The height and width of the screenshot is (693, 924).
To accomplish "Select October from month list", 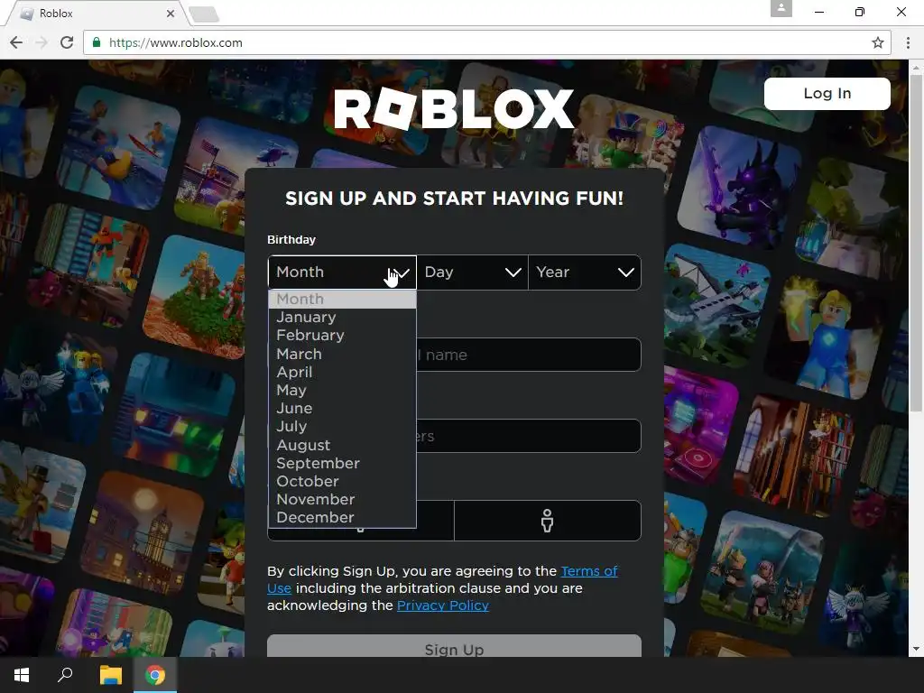I will point(342,482).
